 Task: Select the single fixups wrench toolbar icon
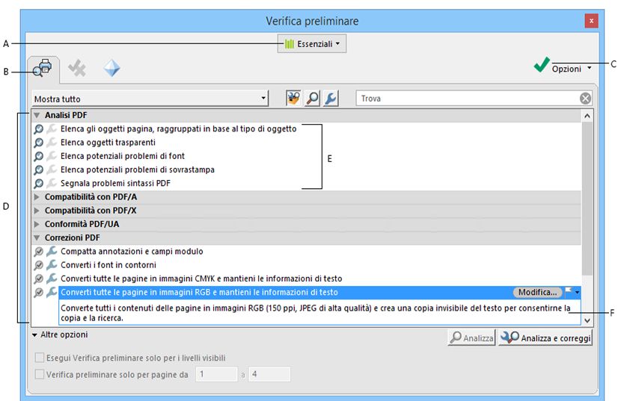click(331, 98)
